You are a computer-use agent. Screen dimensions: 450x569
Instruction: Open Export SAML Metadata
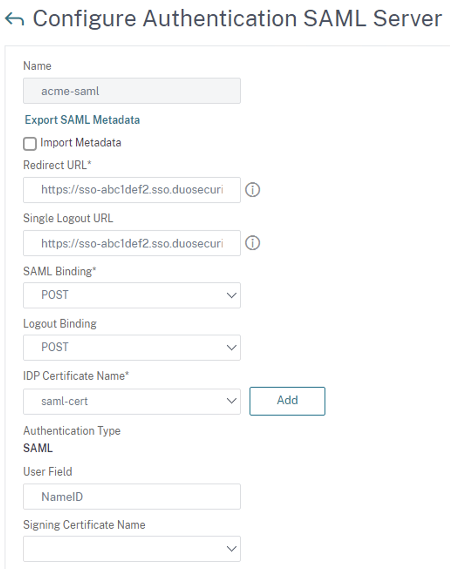coord(82,120)
